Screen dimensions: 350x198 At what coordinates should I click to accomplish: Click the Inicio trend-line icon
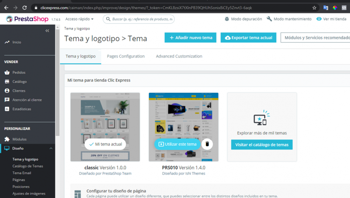7,42
